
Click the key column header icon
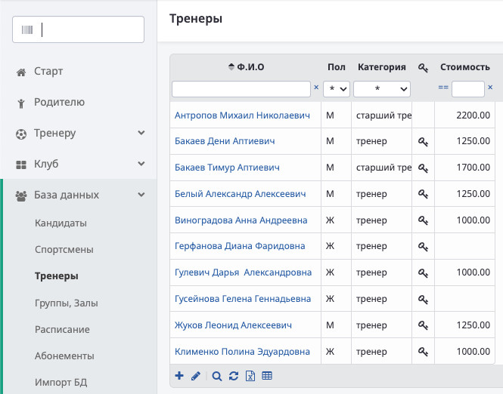click(x=423, y=67)
